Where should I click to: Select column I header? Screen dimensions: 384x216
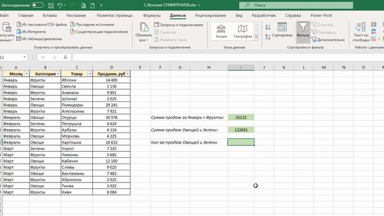tap(241, 67)
